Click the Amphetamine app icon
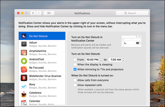 click(24, 52)
